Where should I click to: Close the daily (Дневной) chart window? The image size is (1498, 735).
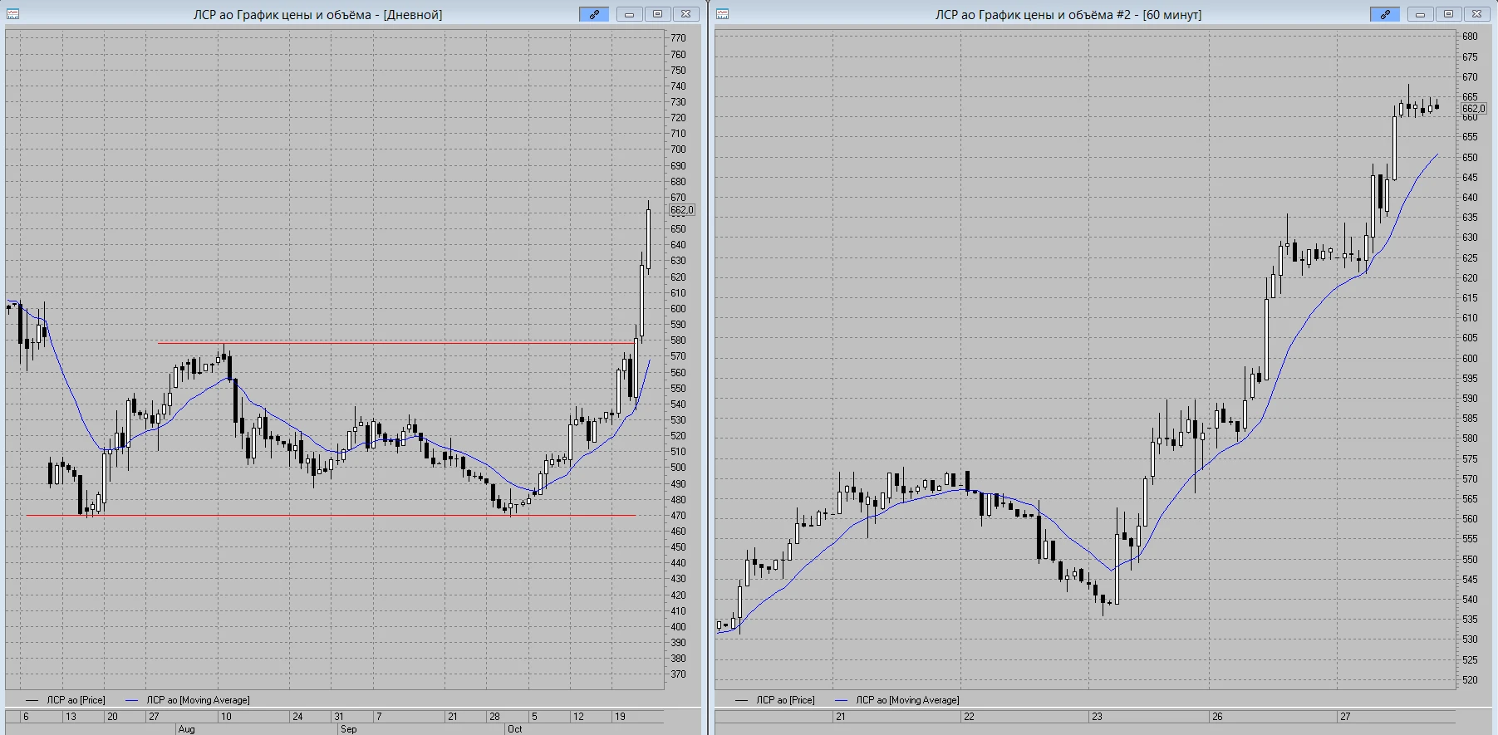(x=685, y=14)
